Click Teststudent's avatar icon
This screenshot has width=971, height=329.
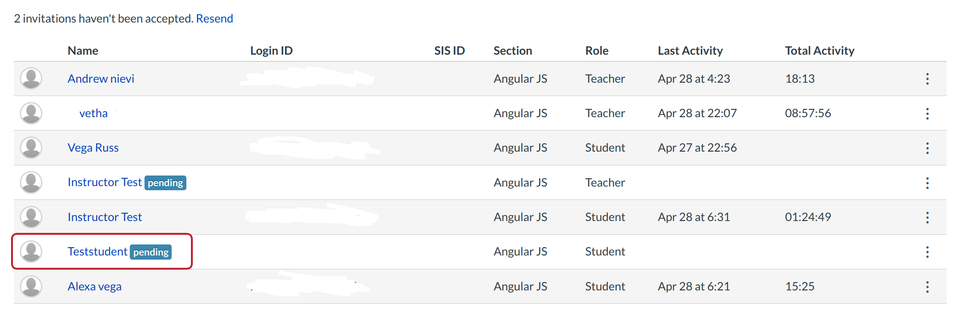31,251
